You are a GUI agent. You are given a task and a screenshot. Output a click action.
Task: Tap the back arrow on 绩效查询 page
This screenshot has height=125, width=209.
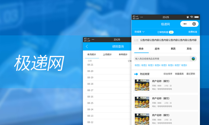[87, 47]
